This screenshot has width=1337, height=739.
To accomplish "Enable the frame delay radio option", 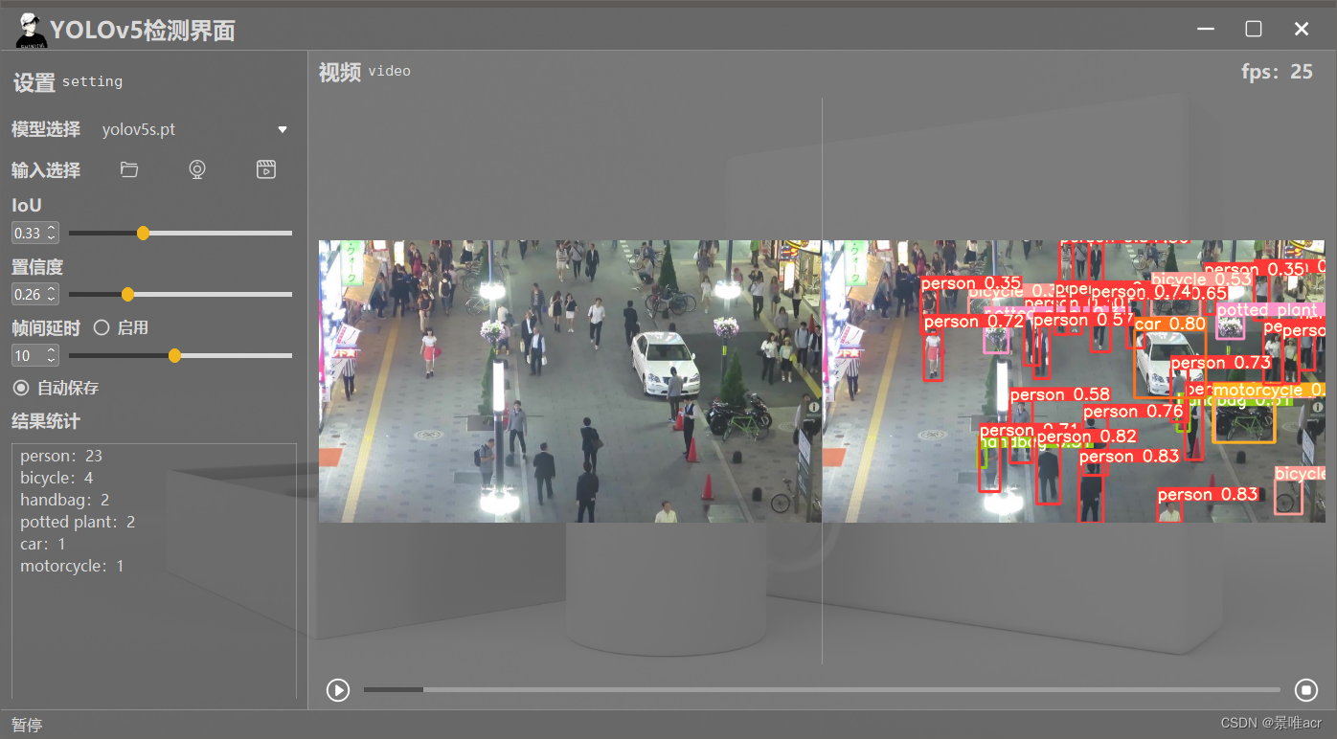I will click(102, 327).
